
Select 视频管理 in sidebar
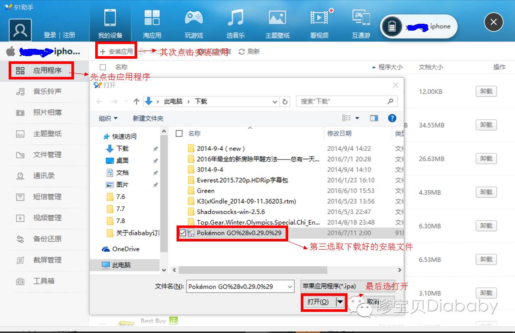44,218
